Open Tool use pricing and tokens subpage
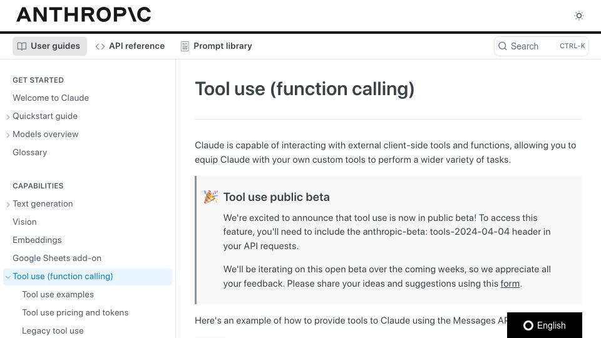The height and width of the screenshot is (338, 601). pos(75,313)
